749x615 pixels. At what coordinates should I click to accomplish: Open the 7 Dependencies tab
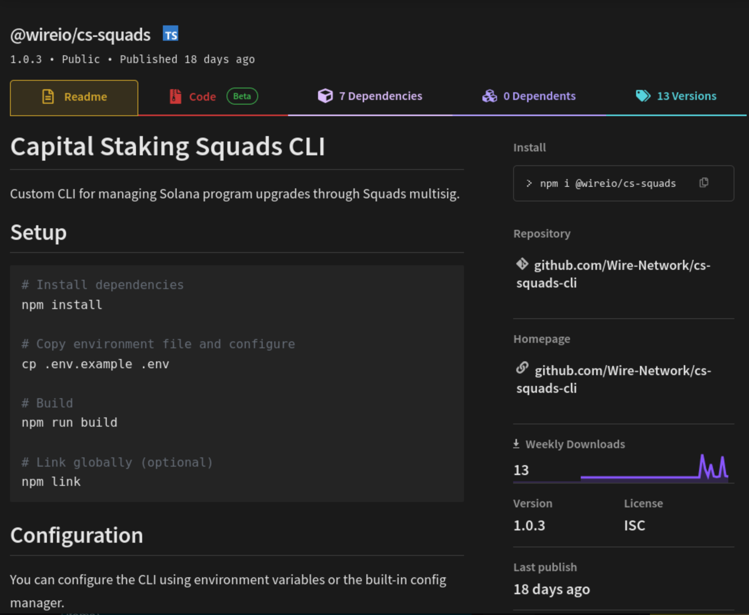tap(380, 96)
